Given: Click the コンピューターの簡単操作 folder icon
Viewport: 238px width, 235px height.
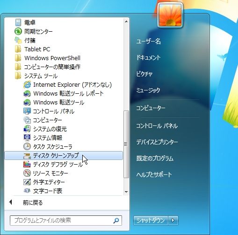Looking at the screenshot, I should [x=18, y=67].
